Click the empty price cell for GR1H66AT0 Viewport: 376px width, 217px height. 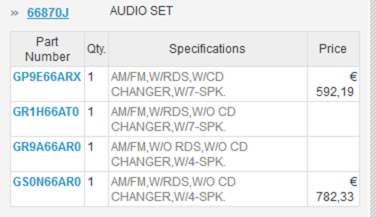tap(333, 119)
